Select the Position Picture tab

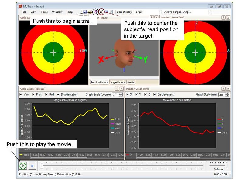(99, 82)
